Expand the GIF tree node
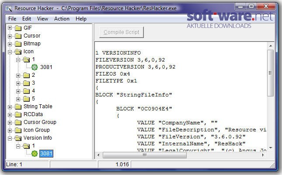 pos(10,28)
